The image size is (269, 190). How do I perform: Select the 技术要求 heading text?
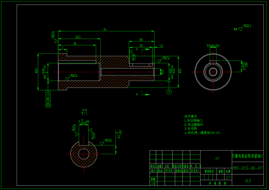click(191, 117)
